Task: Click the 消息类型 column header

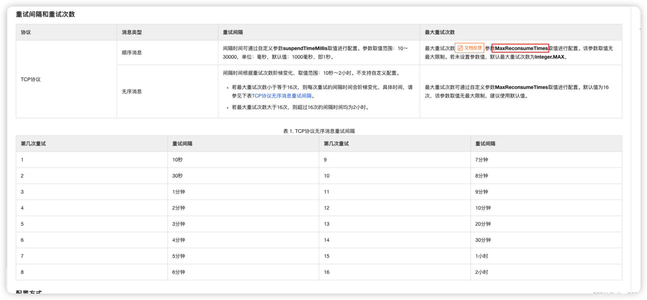Action: point(167,32)
